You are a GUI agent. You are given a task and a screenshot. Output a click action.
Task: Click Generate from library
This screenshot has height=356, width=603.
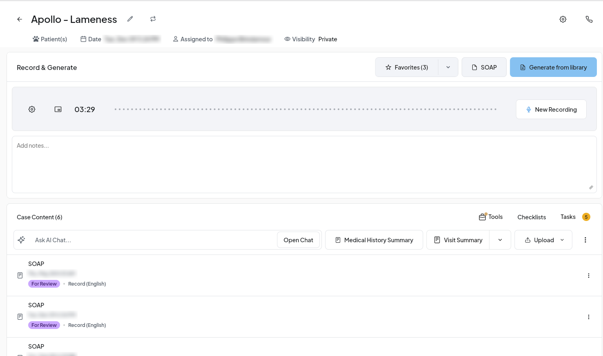click(553, 67)
